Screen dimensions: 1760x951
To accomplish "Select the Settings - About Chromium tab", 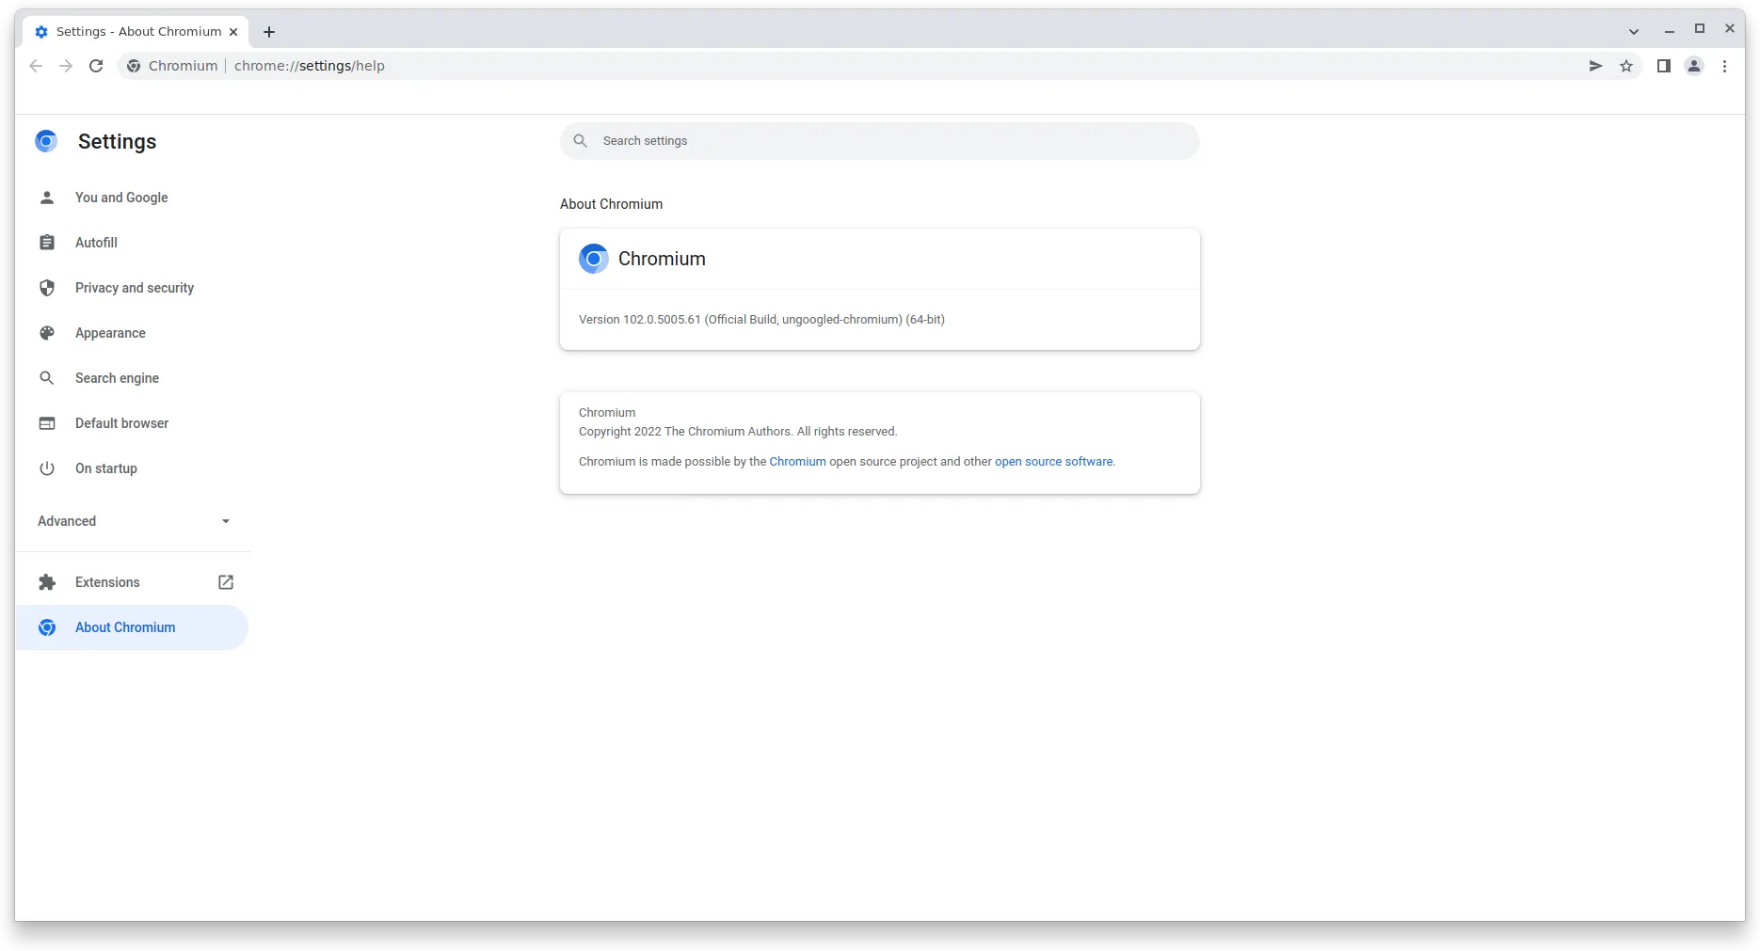I will tap(136, 32).
